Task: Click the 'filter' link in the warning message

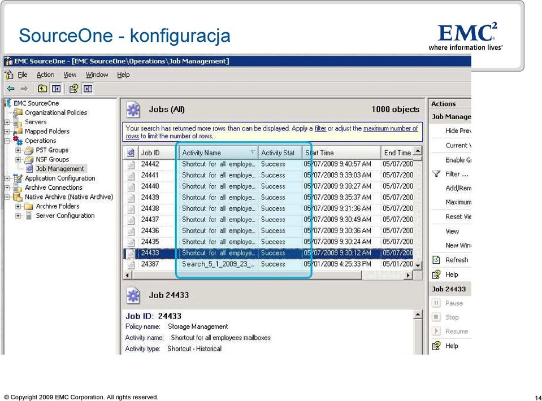Action: [320, 128]
